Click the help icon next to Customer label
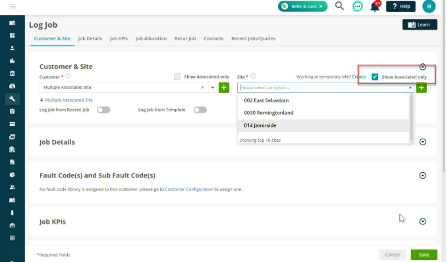 point(68,76)
